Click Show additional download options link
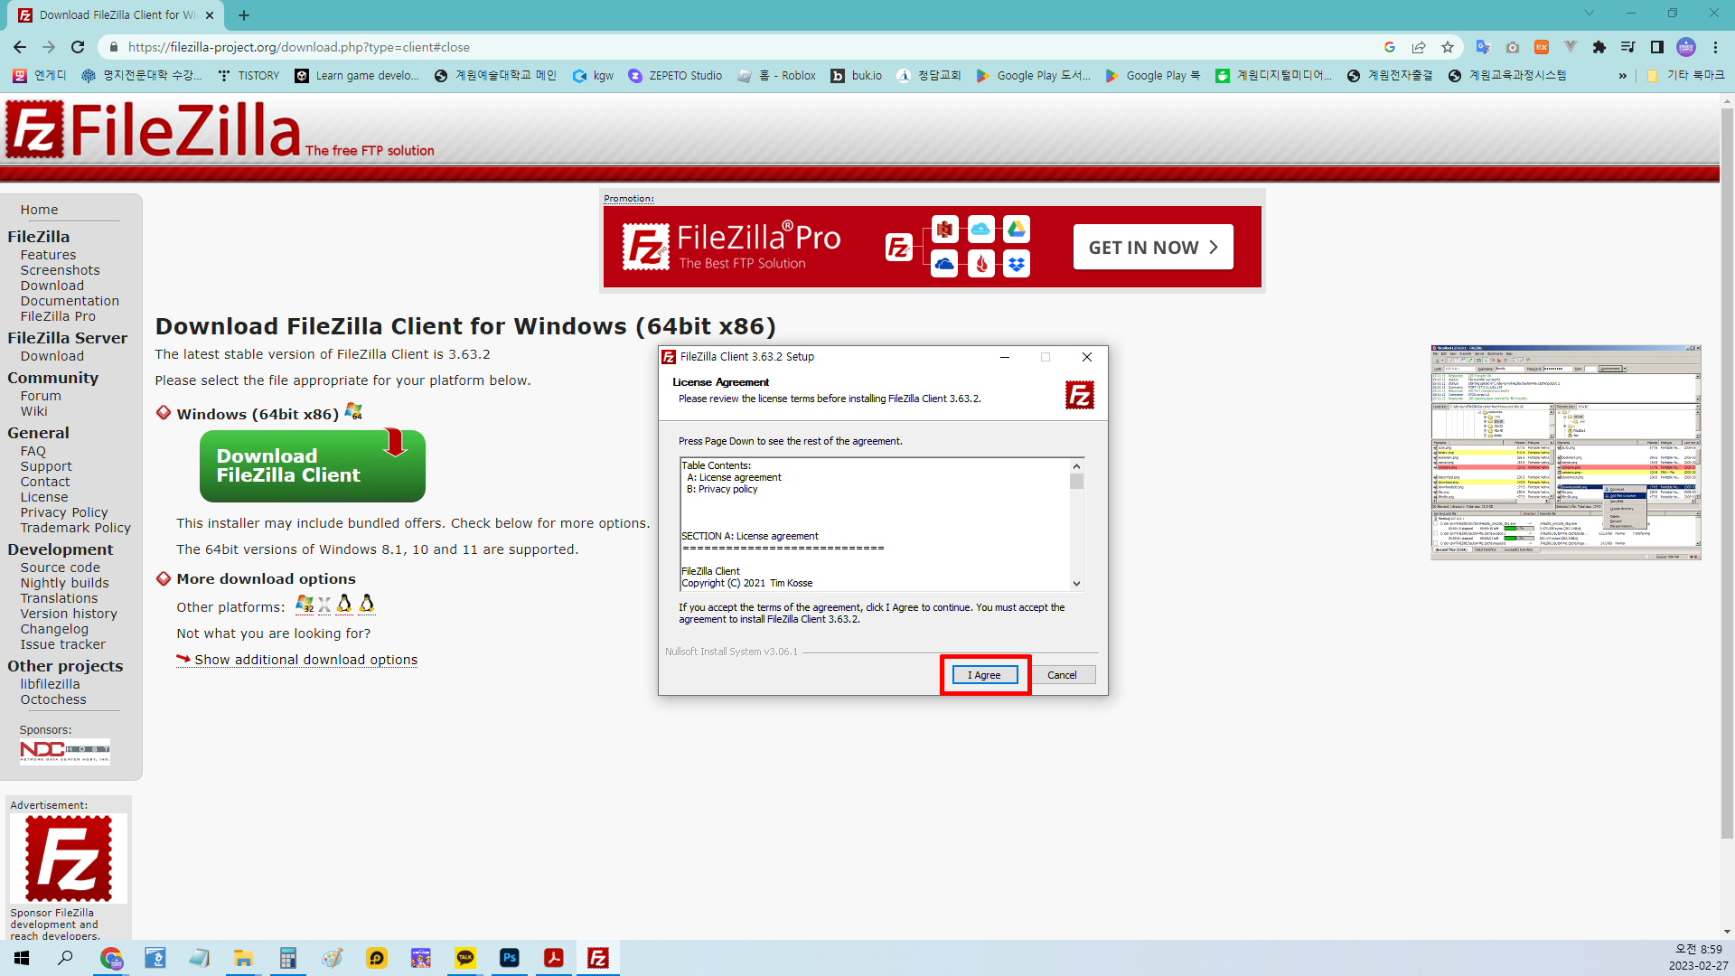 (x=305, y=660)
